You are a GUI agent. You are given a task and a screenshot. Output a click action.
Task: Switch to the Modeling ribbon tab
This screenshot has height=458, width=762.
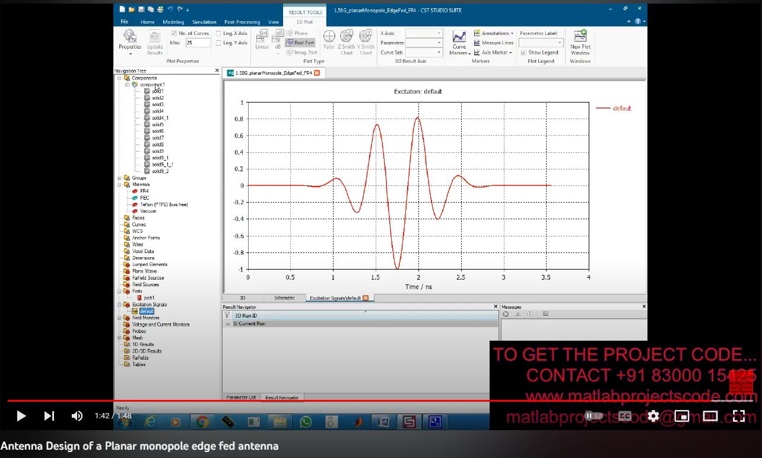173,22
